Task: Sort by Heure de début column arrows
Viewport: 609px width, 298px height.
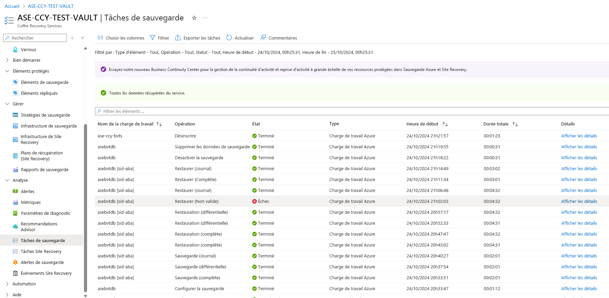Action: point(445,124)
